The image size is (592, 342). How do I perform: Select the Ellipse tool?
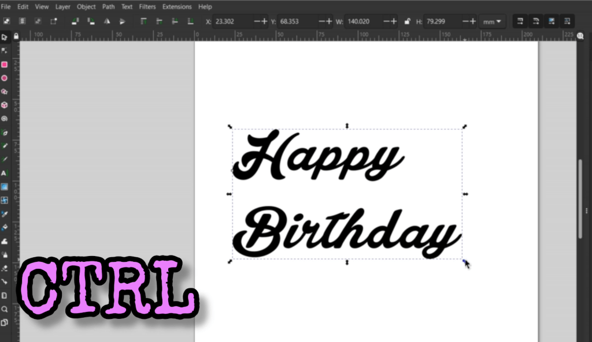pyautogui.click(x=5, y=78)
